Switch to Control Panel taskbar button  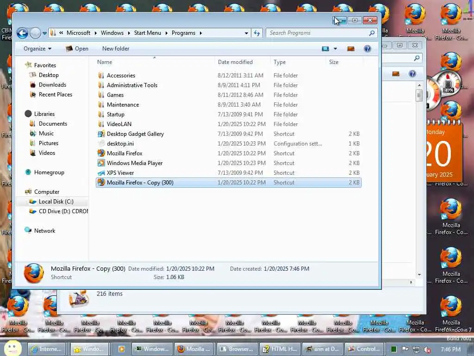pyautogui.click(x=365, y=349)
